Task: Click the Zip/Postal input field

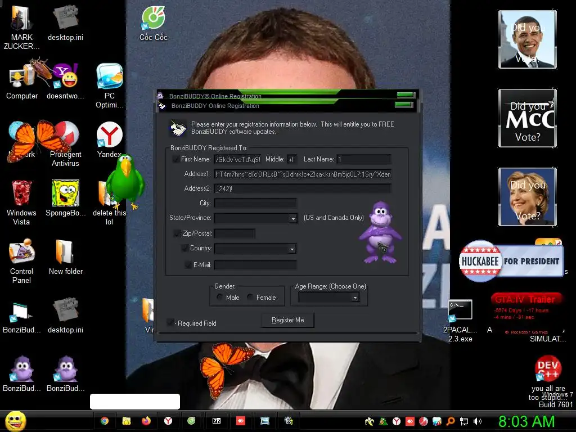Action: pyautogui.click(x=235, y=233)
